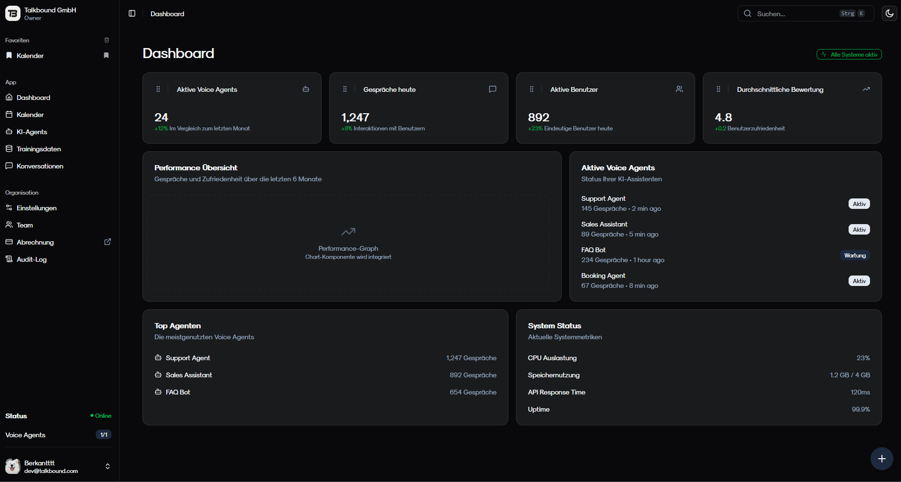Image resolution: width=901 pixels, height=482 pixels.
Task: Select the Trainingsdaten sidebar icon
Action: pos(9,148)
